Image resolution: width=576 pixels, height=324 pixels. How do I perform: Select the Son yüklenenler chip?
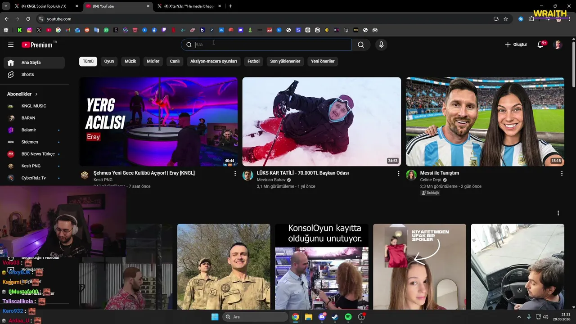pos(285,61)
